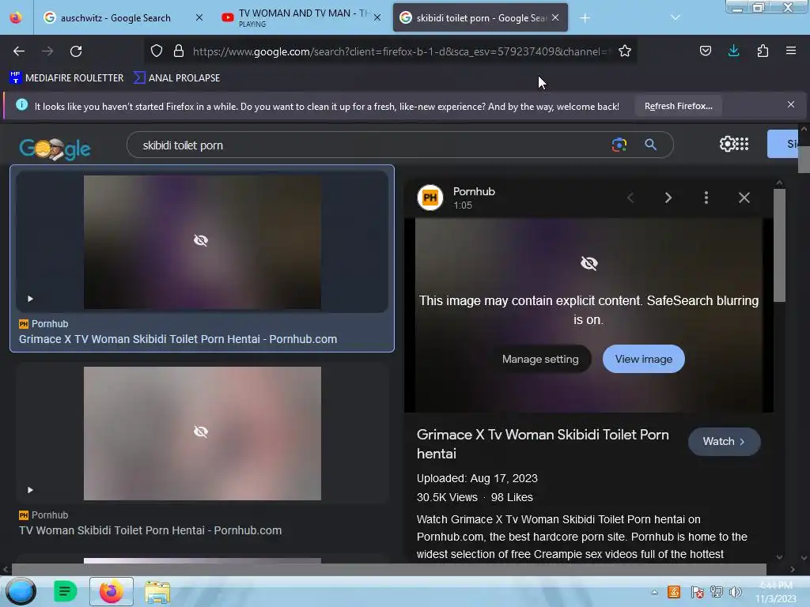The width and height of the screenshot is (810, 607).
Task: Reload the current page
Action: [76, 51]
